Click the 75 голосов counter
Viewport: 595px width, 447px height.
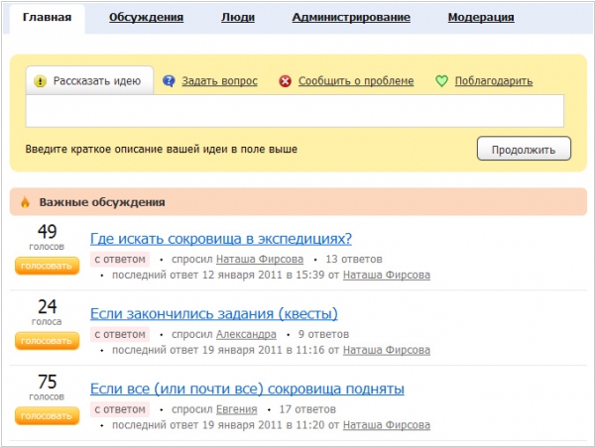click(x=47, y=388)
